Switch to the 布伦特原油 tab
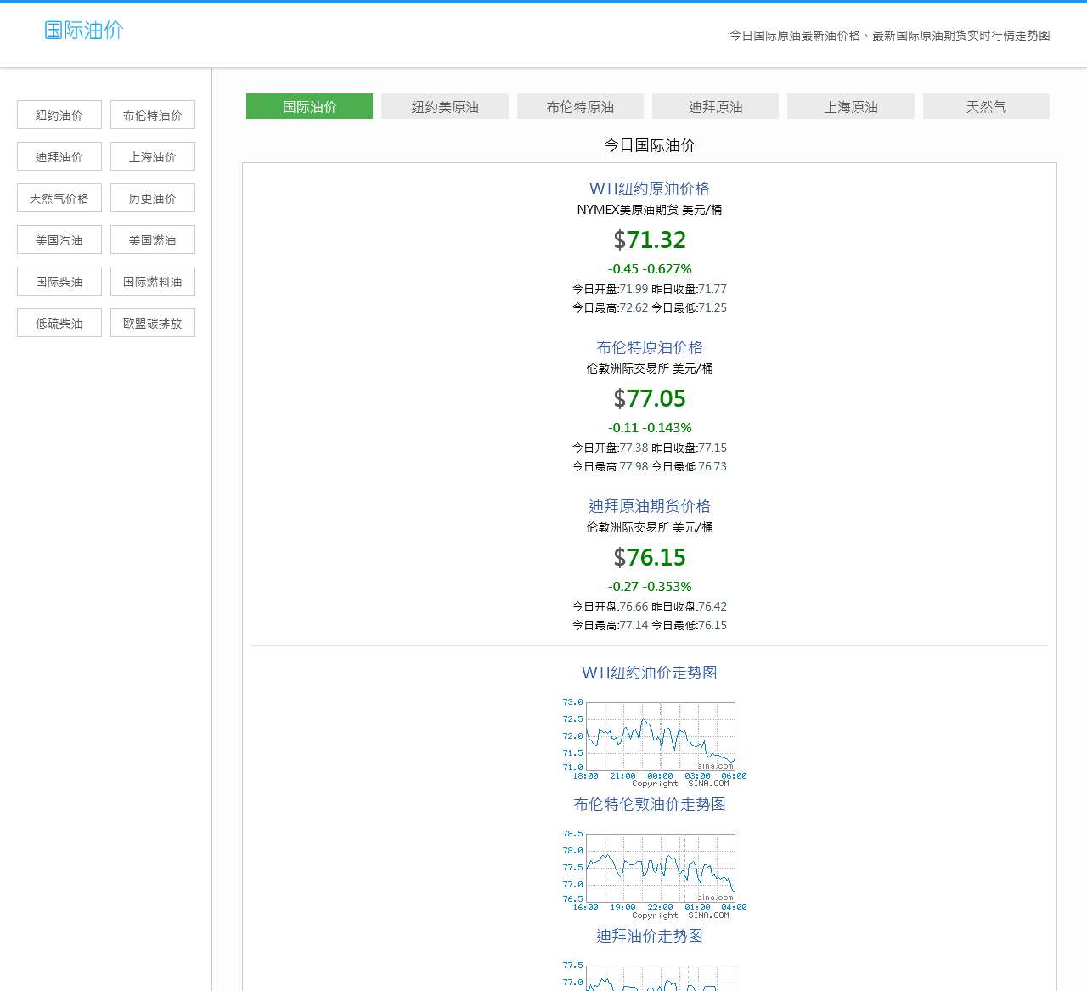Viewport: 1087px width, 991px height. pyautogui.click(x=580, y=107)
